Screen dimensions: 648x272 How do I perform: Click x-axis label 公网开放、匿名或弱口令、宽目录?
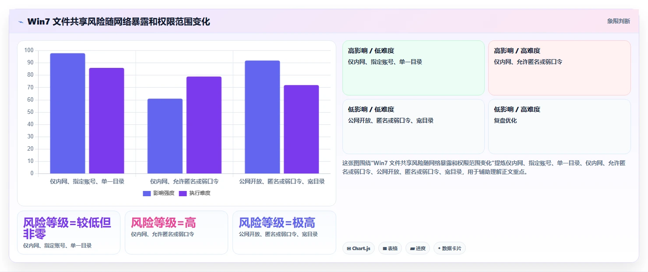(282, 181)
